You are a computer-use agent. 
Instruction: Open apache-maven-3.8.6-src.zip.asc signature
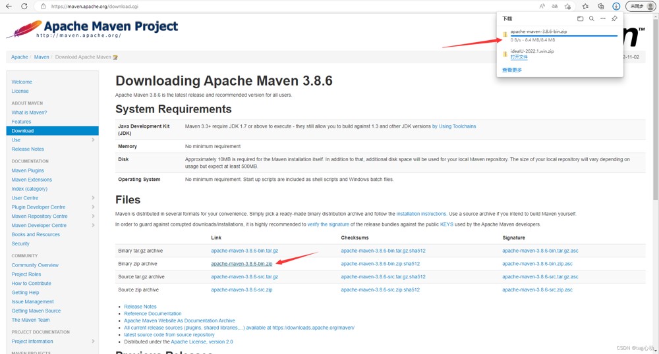pos(537,290)
